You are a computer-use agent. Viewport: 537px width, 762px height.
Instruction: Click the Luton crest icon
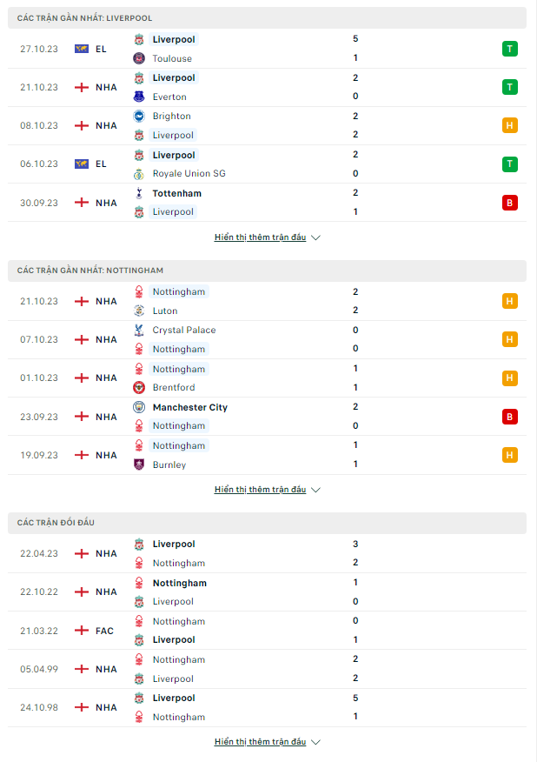coord(139,311)
